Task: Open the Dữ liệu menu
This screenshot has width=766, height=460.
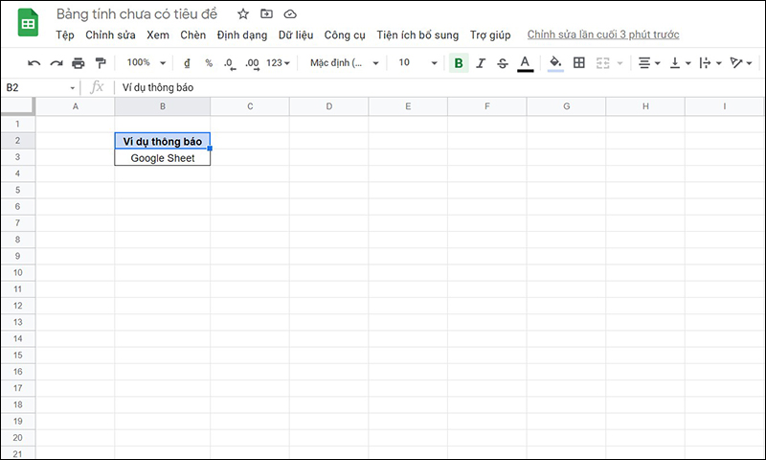Action: (296, 35)
